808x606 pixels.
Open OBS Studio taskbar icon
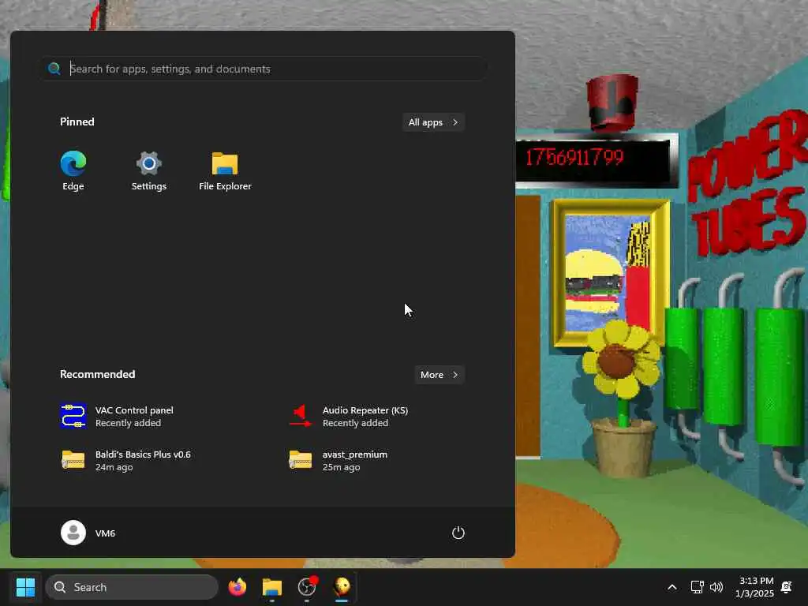tap(307, 587)
